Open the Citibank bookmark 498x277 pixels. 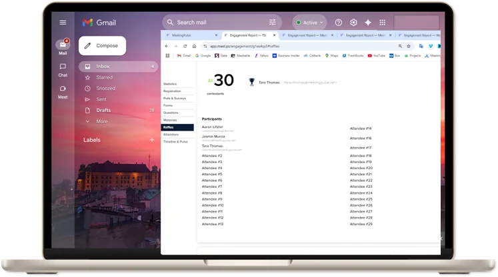click(312, 55)
